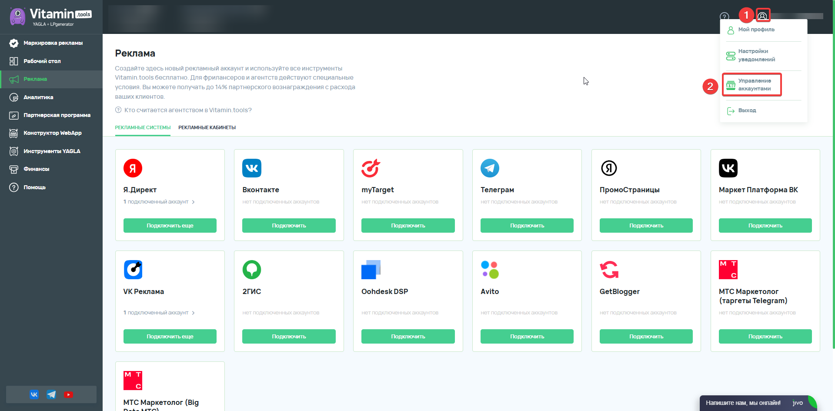
Task: Click the help question icon in the header
Action: 724,17
